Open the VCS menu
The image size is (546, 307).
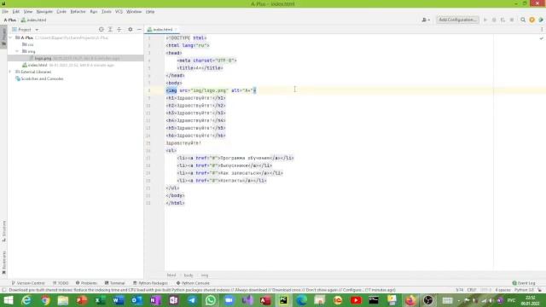pos(119,11)
